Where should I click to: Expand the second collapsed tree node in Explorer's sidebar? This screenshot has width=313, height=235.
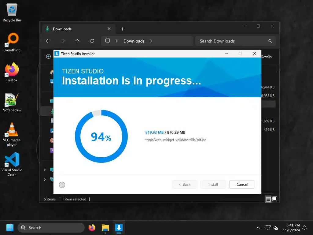tap(45, 180)
